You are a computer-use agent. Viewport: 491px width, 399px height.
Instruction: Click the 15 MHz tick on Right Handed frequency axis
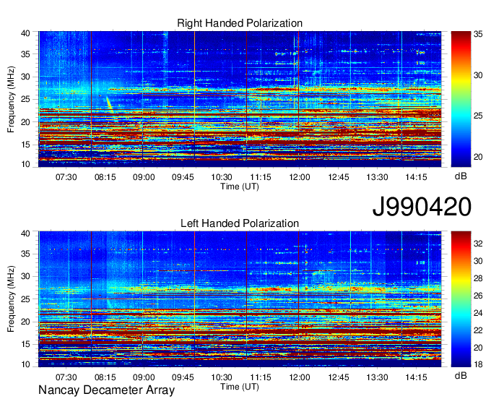click(x=25, y=145)
